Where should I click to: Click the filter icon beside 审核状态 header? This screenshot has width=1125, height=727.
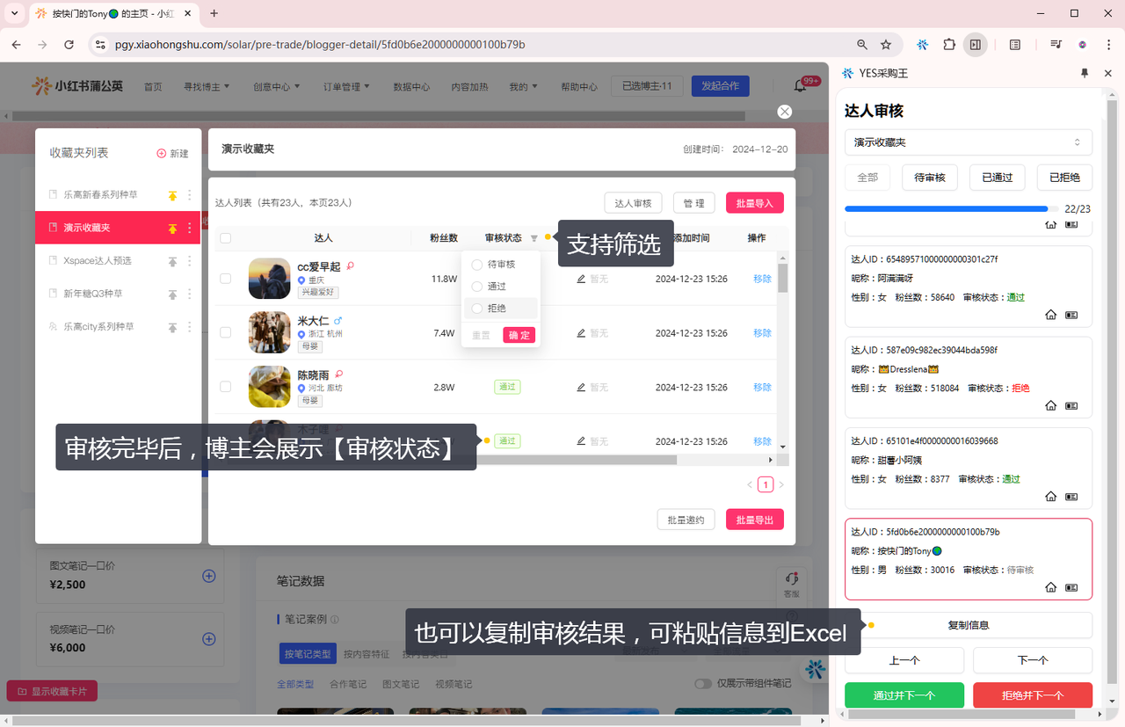pos(533,238)
